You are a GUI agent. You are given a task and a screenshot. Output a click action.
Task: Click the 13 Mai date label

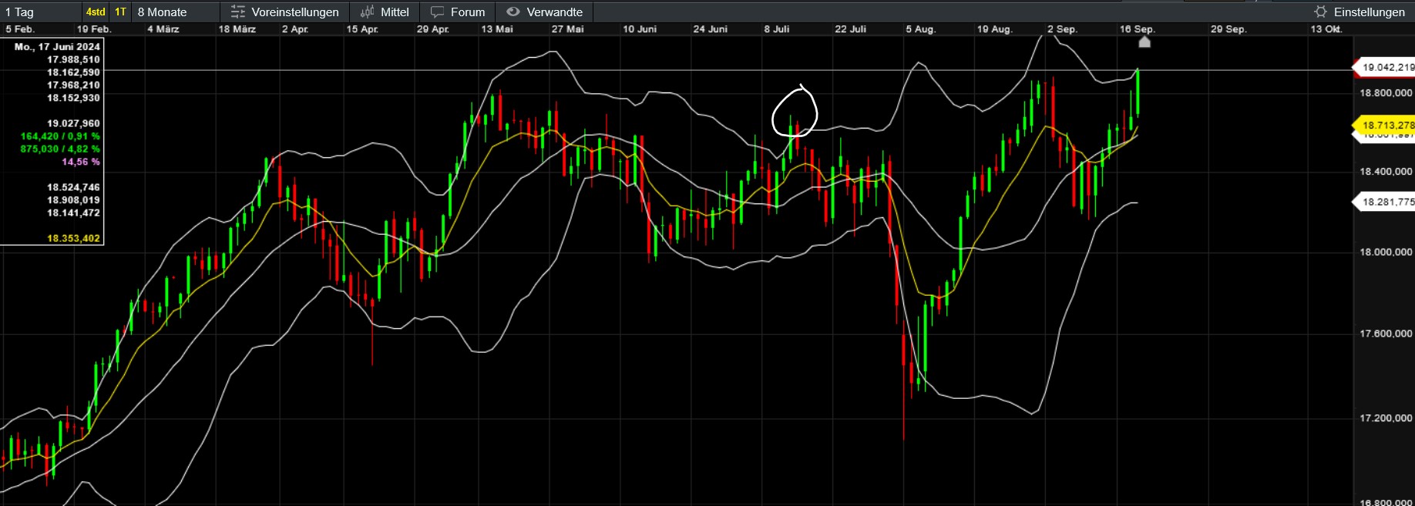[497, 29]
